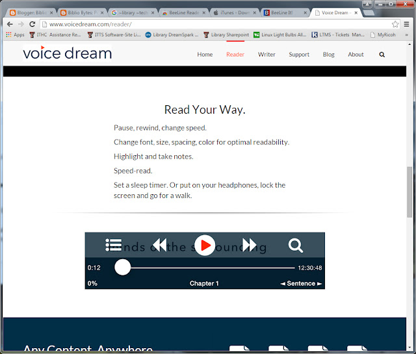
Task: Click the Pause, rewind, change speed line
Action: click(160, 128)
